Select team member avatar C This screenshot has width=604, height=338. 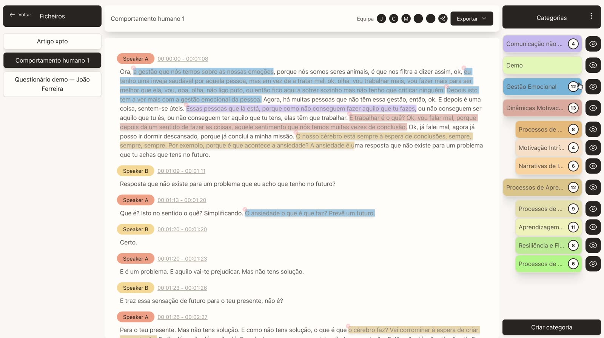click(x=394, y=18)
